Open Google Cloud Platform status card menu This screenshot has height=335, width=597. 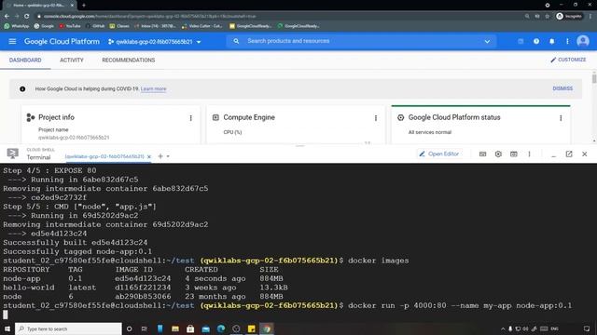pyautogui.click(x=561, y=118)
